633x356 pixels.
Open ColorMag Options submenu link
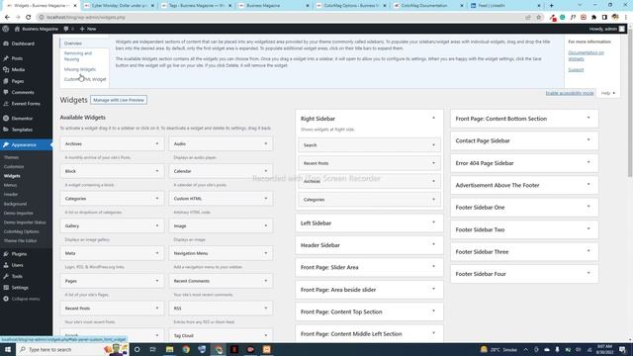(22, 231)
